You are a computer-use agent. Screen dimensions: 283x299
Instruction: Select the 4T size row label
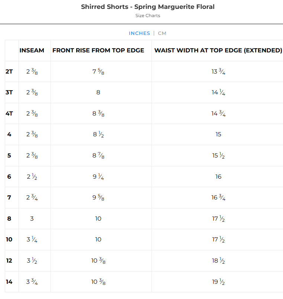click(9, 113)
